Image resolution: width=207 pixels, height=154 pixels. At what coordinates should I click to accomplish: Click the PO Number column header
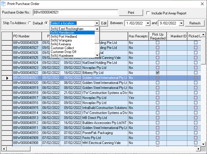pos(27,36)
